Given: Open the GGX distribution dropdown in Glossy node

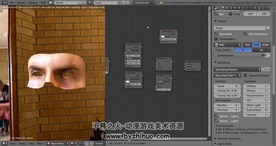Looking at the screenshot, I should [x=133, y=79].
